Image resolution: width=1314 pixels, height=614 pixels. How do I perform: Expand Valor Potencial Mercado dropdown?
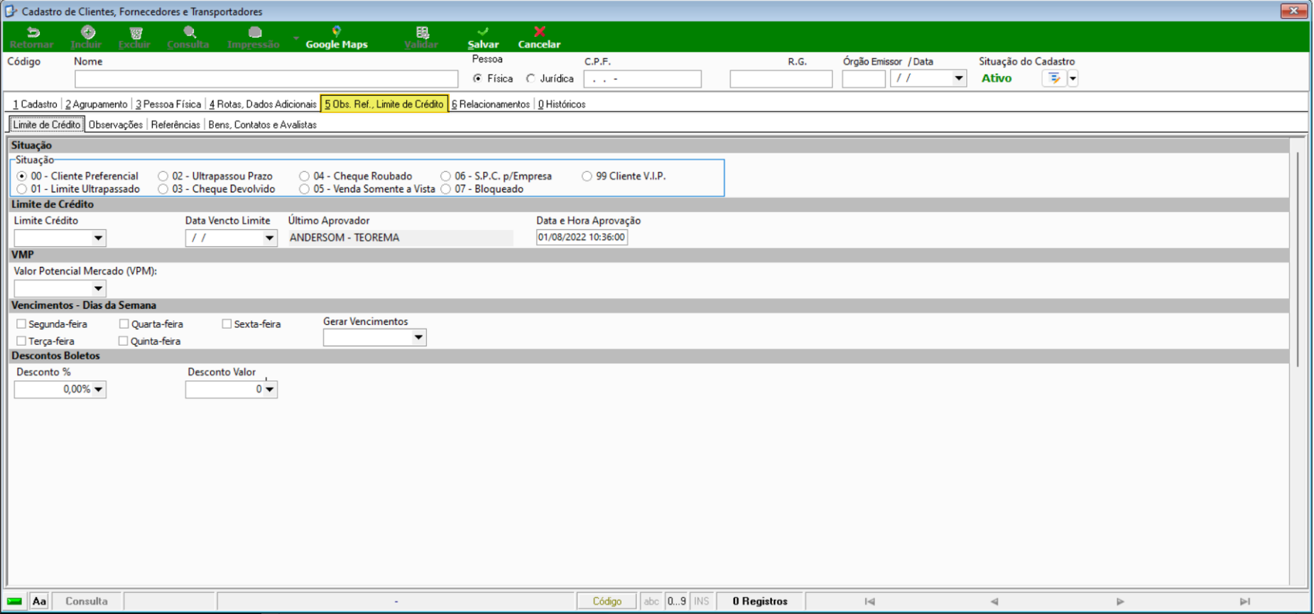(98, 288)
